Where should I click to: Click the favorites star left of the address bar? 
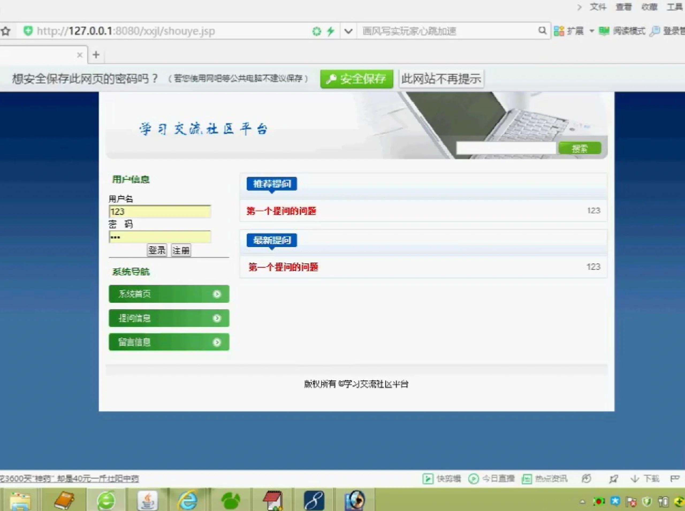click(x=6, y=31)
